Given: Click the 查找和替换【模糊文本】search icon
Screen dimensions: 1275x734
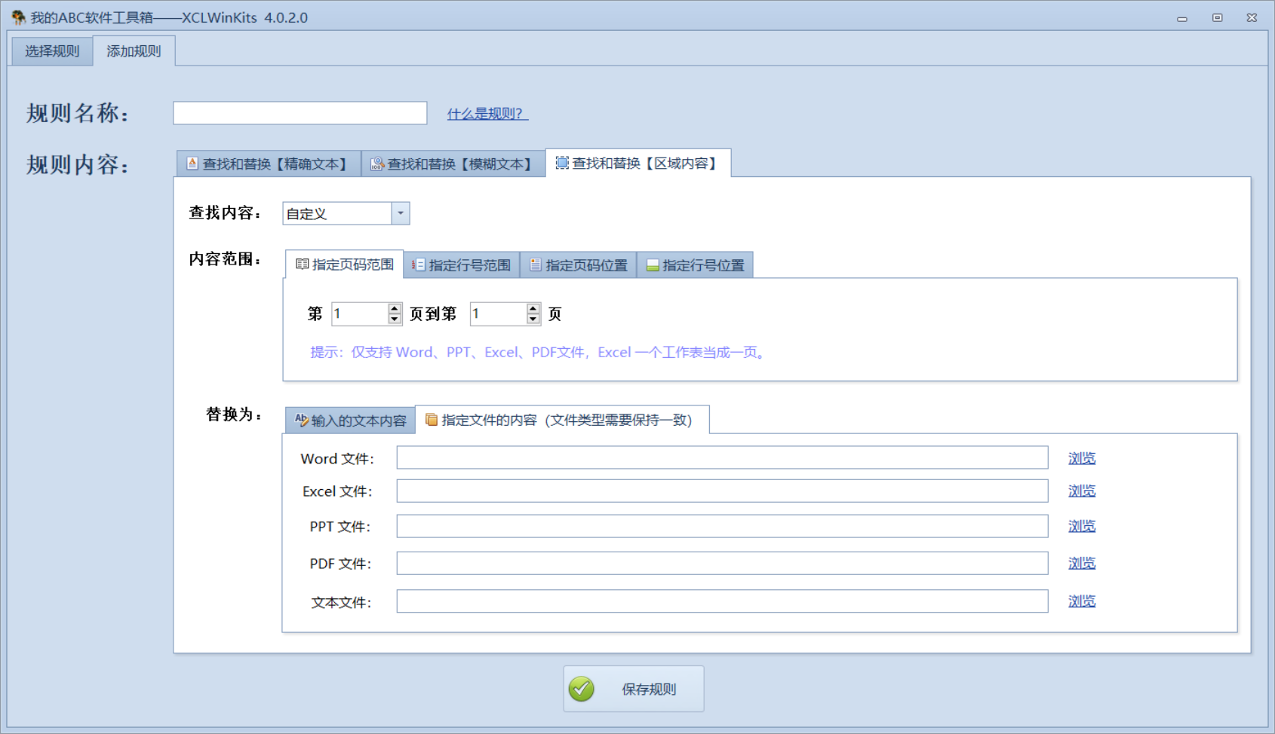Looking at the screenshot, I should [x=376, y=164].
